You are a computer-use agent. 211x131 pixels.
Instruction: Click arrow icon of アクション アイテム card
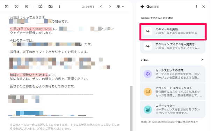[x=148, y=46]
